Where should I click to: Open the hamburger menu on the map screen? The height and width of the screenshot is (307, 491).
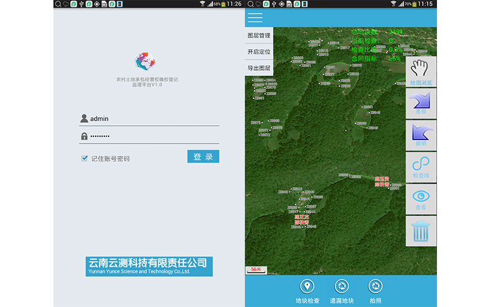tap(255, 18)
